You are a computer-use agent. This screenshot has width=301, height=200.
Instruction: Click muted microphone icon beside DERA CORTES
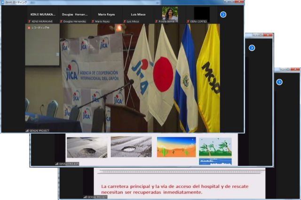pyautogui.click(x=188, y=22)
